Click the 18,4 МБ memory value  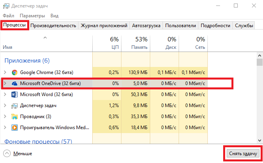coord(139,128)
